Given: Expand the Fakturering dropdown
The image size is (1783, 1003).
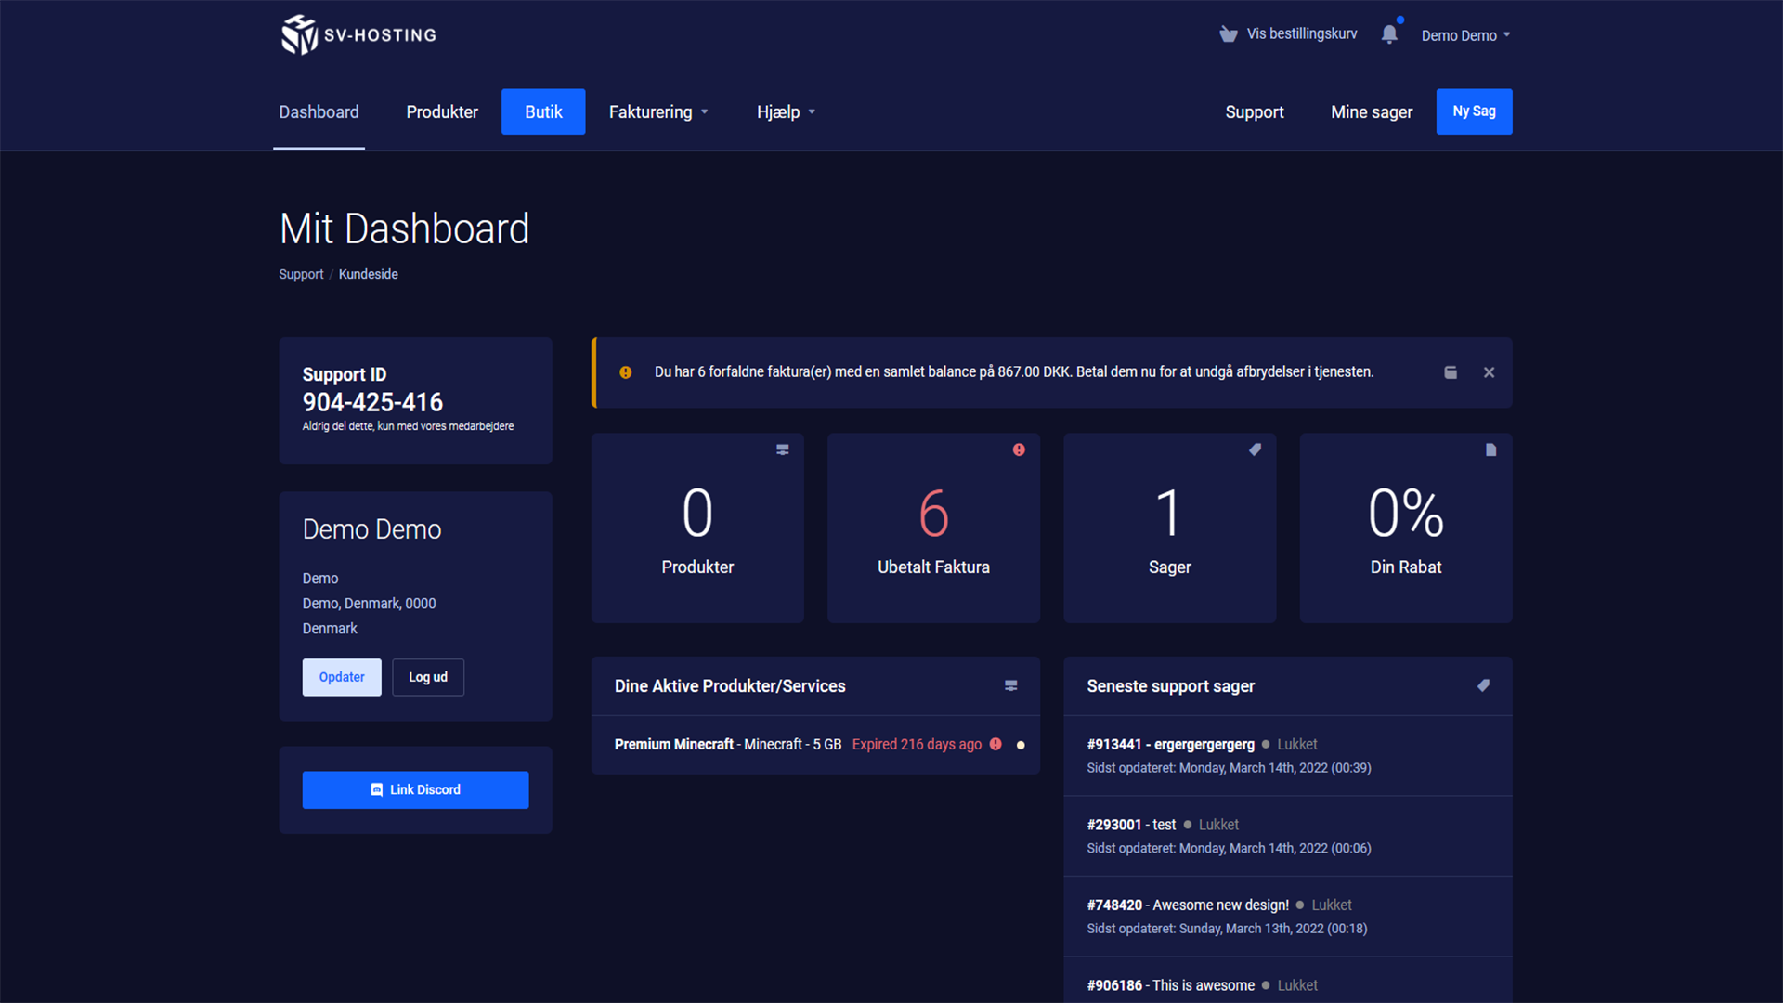Looking at the screenshot, I should coord(658,111).
